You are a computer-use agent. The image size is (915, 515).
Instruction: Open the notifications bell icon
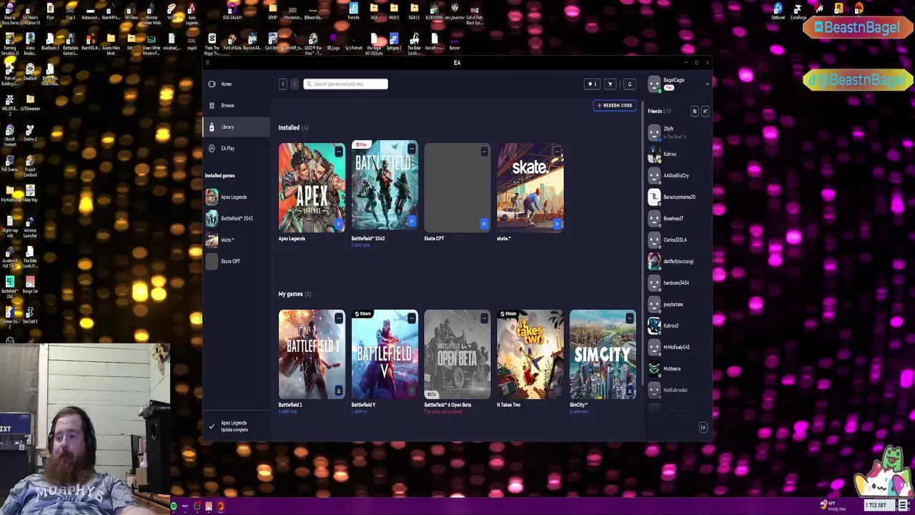[x=630, y=84]
